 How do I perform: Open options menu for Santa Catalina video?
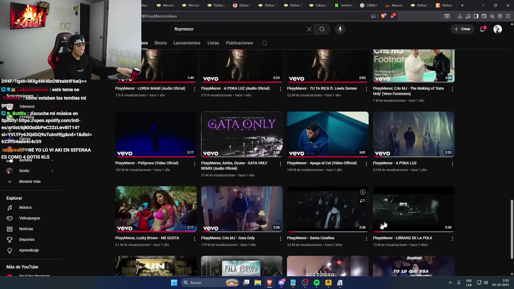pyautogui.click(x=366, y=238)
